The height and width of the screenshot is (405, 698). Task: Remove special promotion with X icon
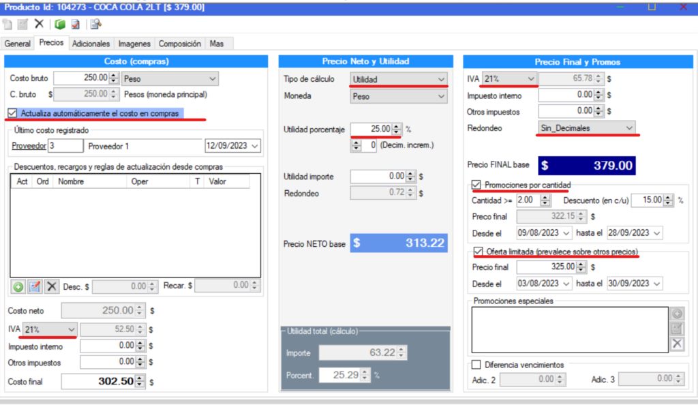(x=678, y=344)
